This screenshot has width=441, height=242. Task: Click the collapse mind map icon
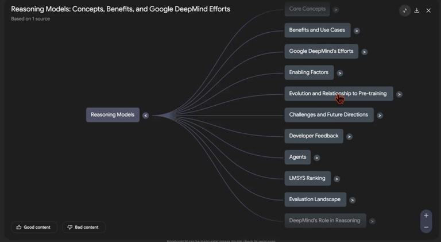[x=405, y=10]
